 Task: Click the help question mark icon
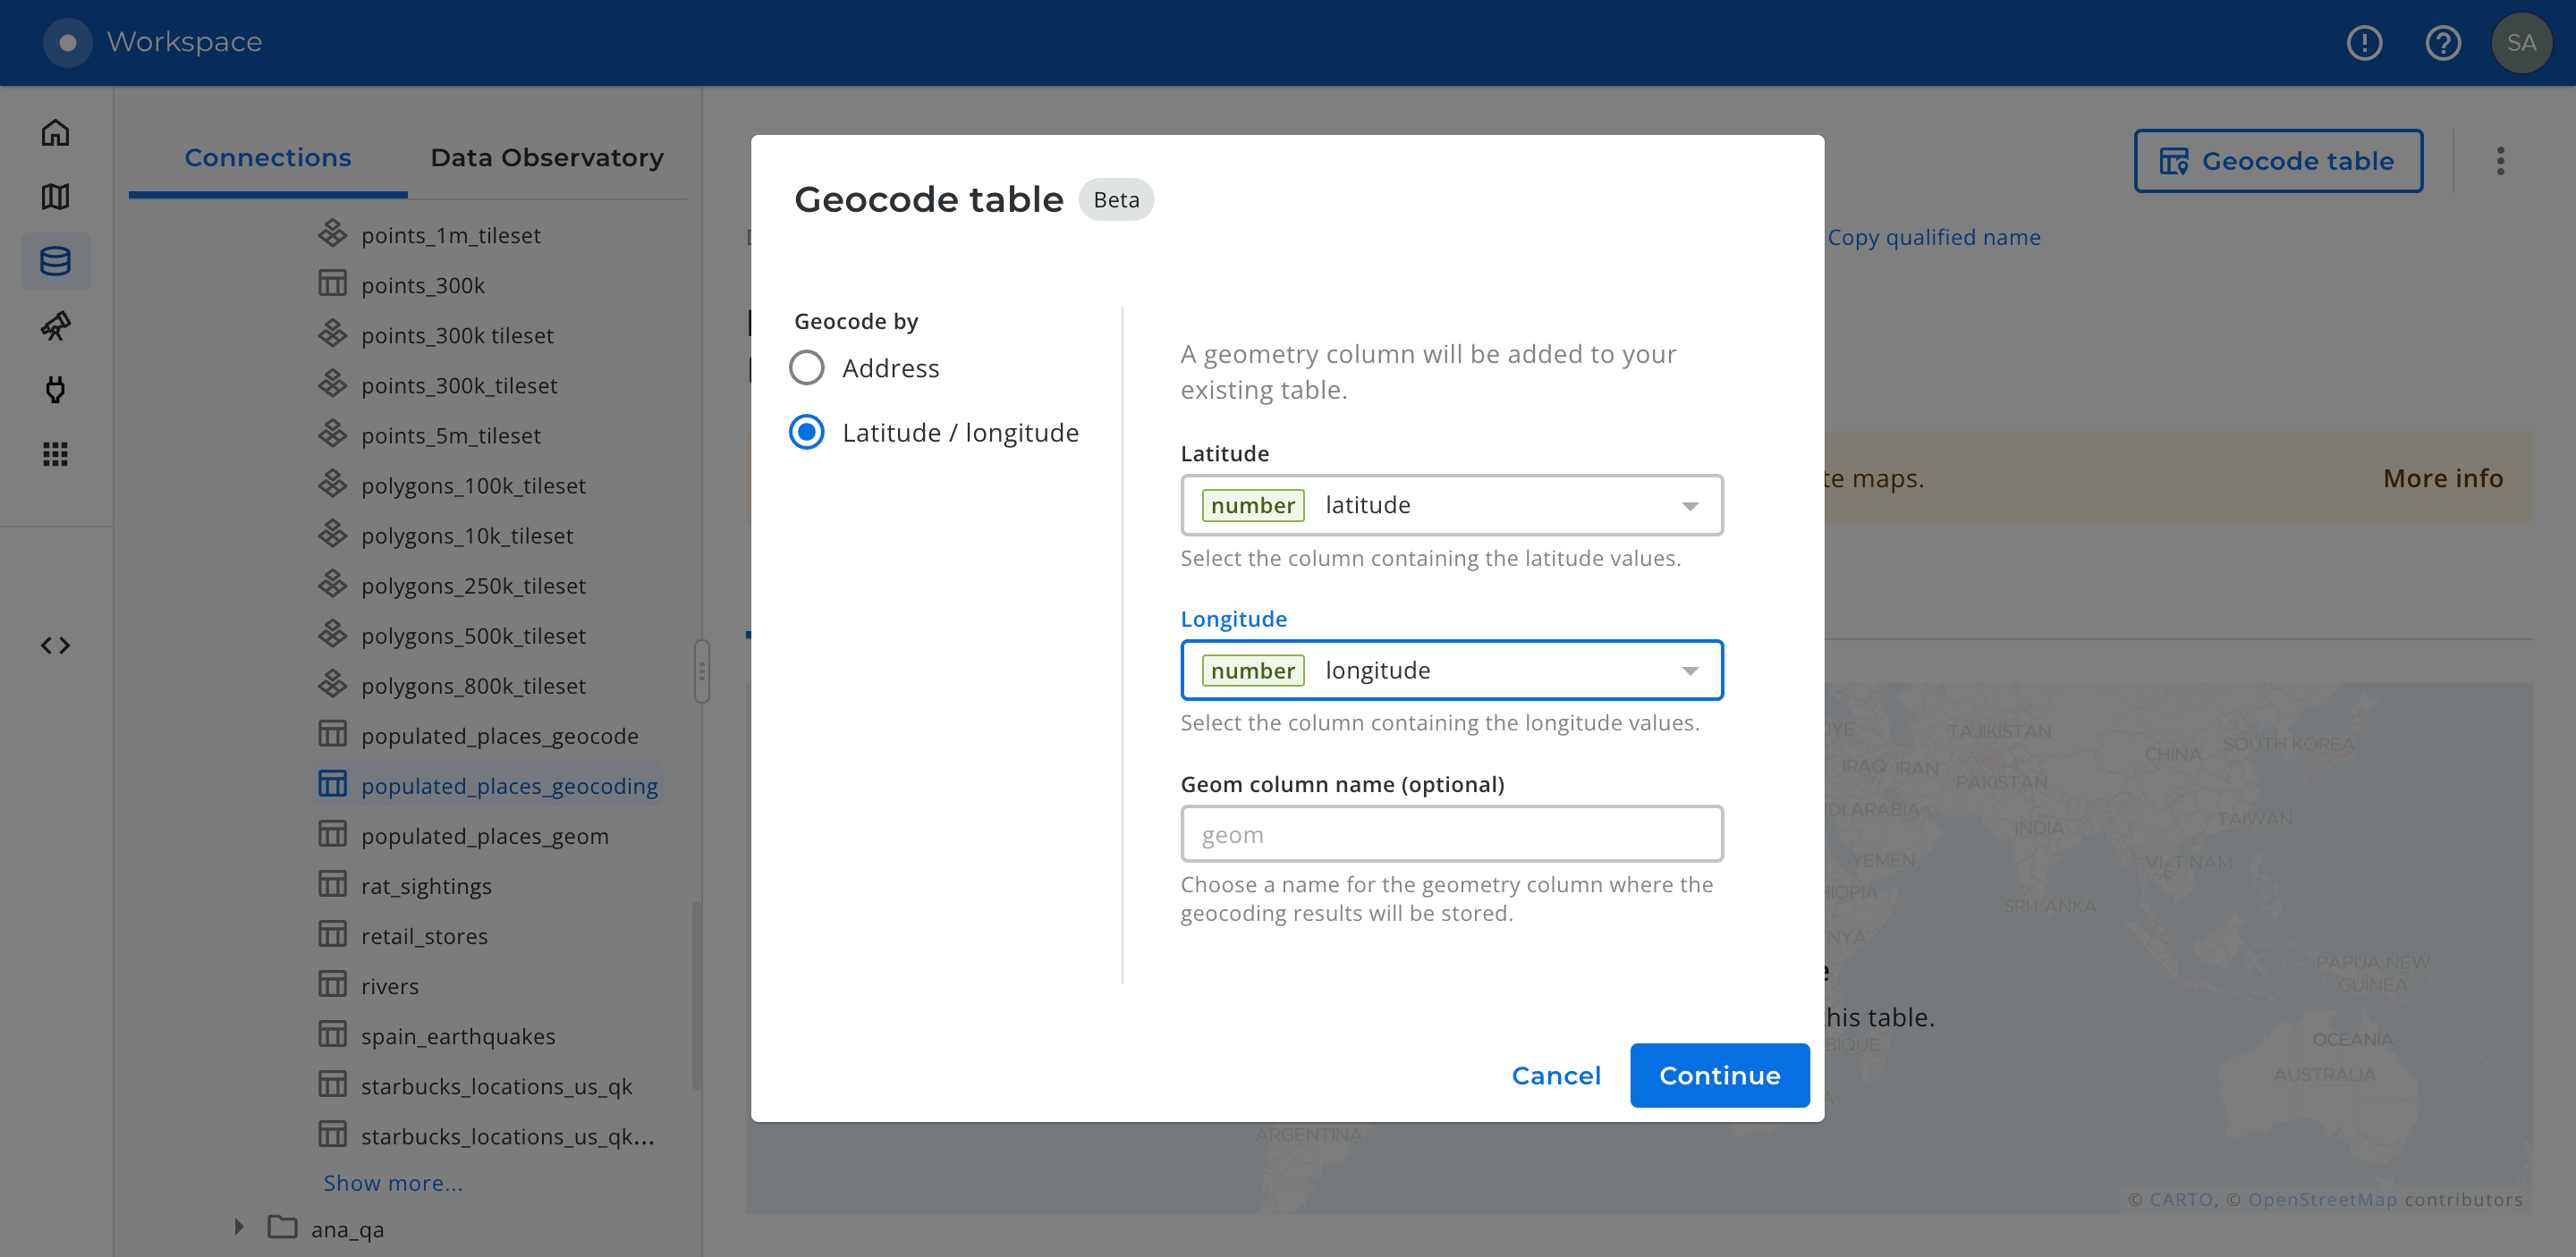(2442, 43)
